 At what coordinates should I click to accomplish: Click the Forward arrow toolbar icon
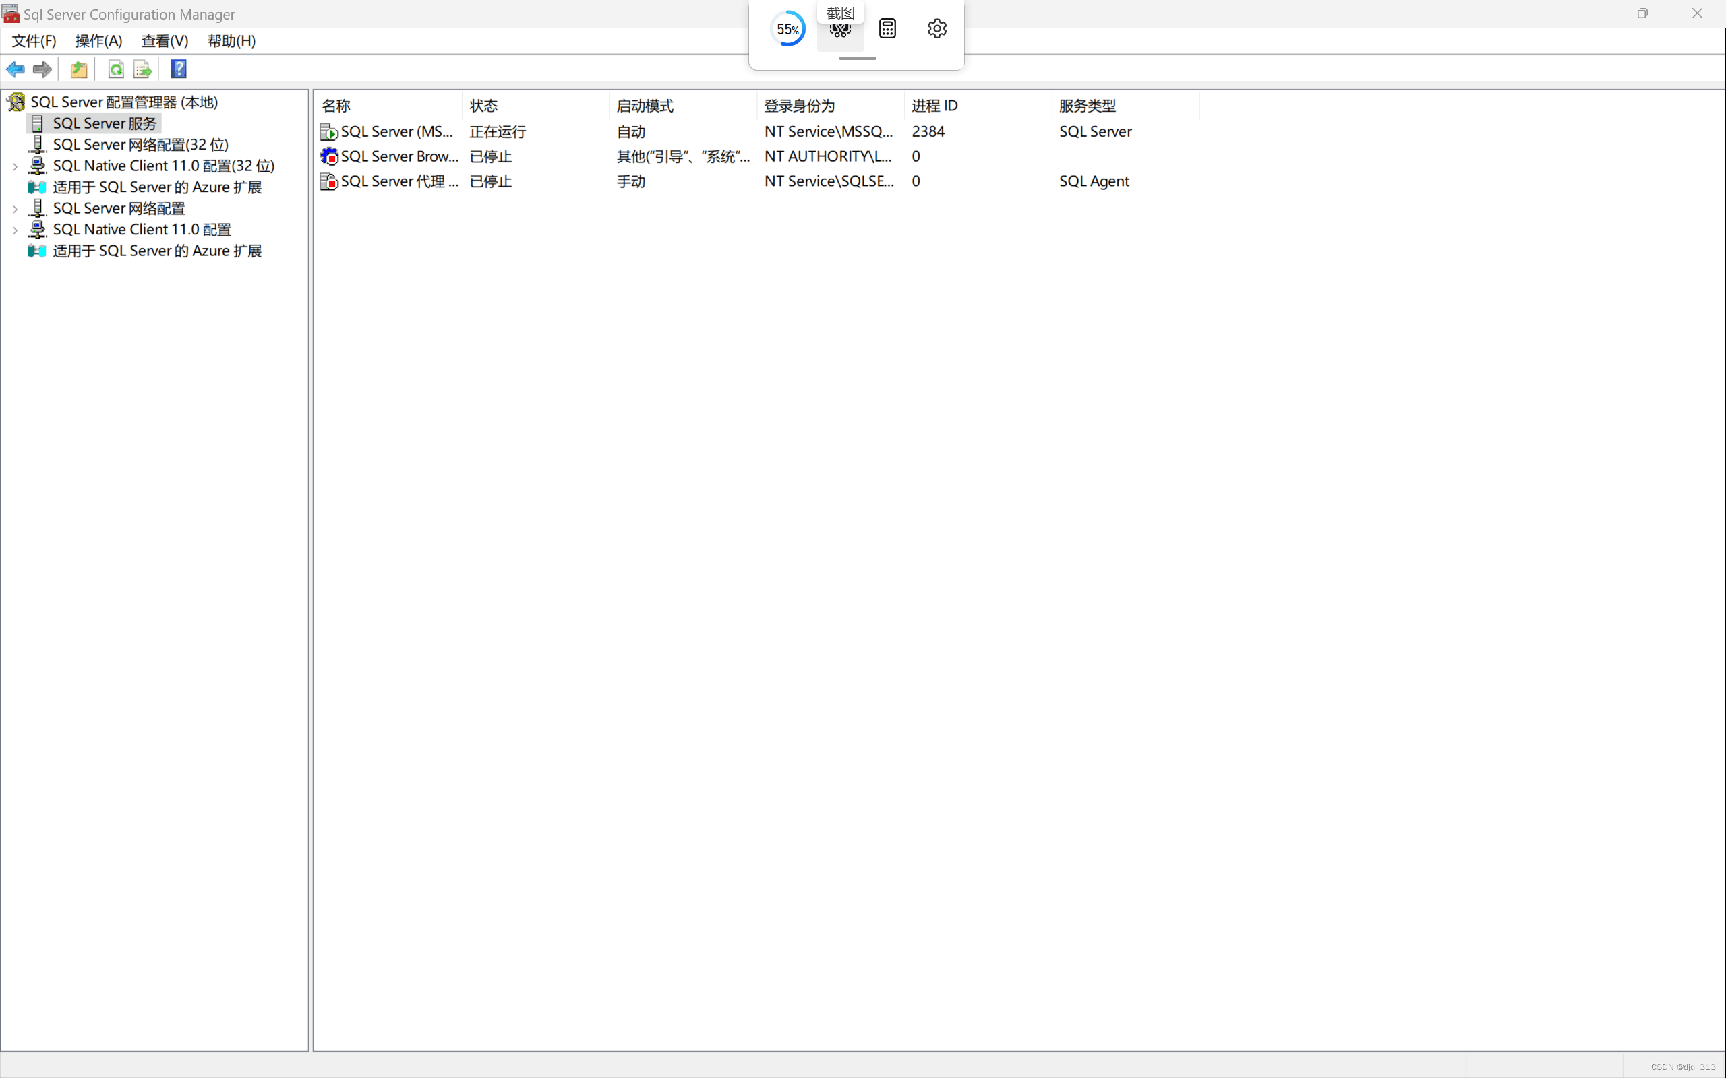(x=42, y=69)
